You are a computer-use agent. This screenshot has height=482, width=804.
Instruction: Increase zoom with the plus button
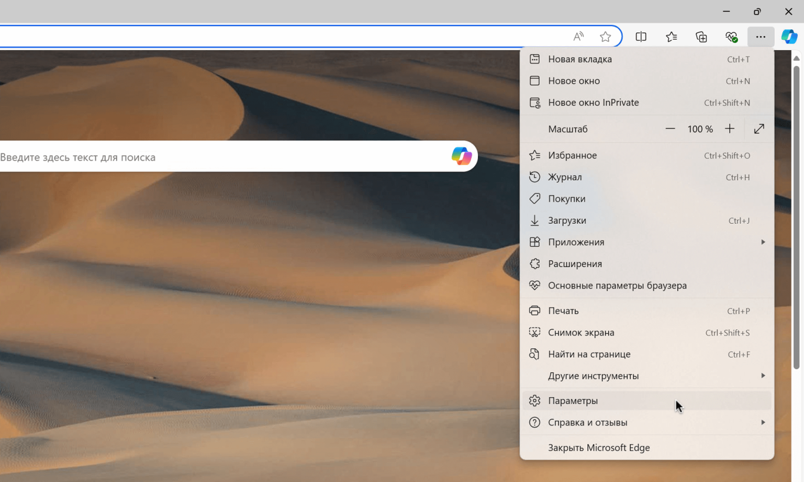pyautogui.click(x=730, y=129)
